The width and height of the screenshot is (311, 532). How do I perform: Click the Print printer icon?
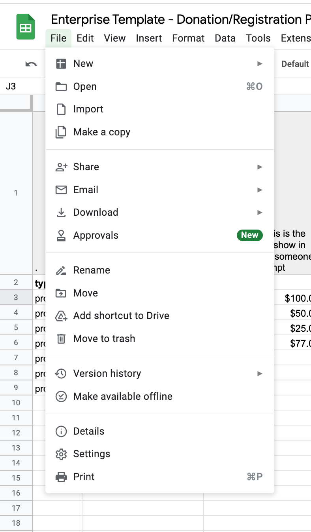[x=61, y=477]
